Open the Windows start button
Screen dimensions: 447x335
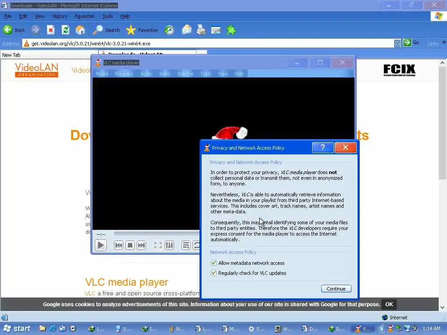click(x=17, y=329)
